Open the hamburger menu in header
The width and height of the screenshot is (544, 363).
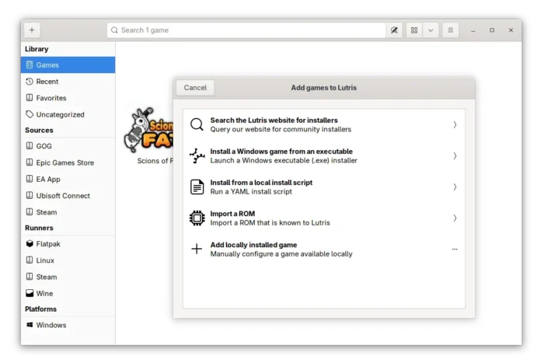(450, 30)
